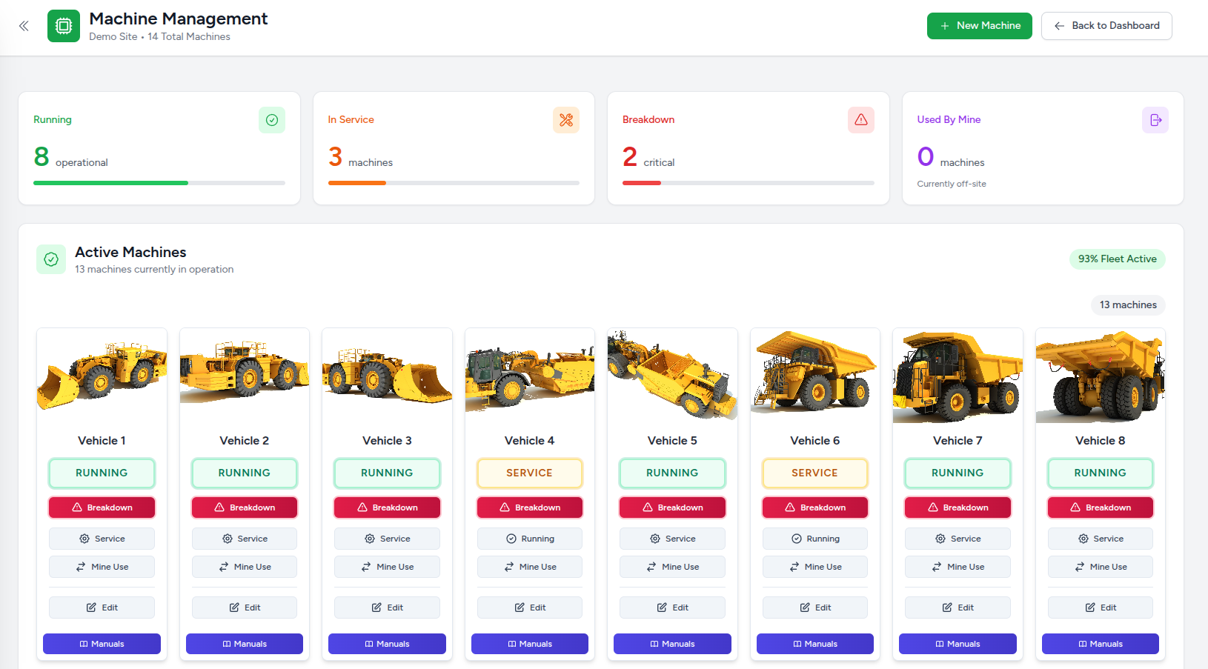Collapse the sidebar with the double-chevron control
This screenshot has width=1208, height=669.
point(23,25)
